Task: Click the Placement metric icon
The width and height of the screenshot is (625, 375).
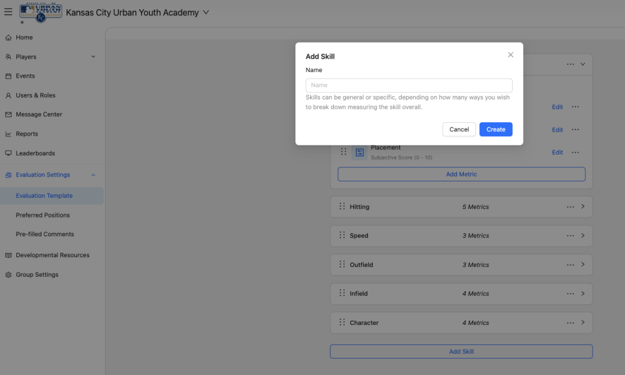Action: point(359,152)
